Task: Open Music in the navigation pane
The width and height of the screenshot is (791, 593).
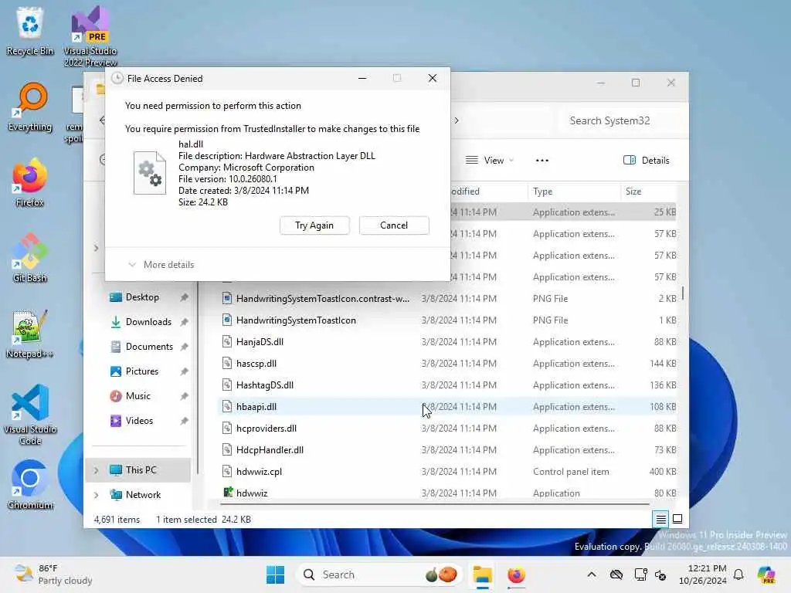Action: tap(137, 396)
